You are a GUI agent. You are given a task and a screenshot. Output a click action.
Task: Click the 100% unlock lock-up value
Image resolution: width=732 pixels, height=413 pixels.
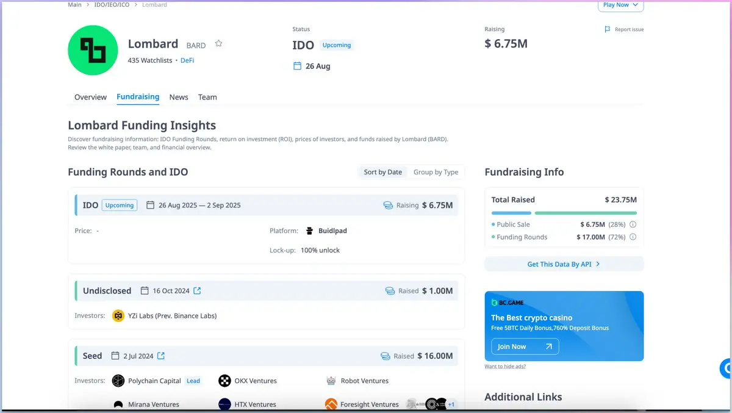point(320,250)
